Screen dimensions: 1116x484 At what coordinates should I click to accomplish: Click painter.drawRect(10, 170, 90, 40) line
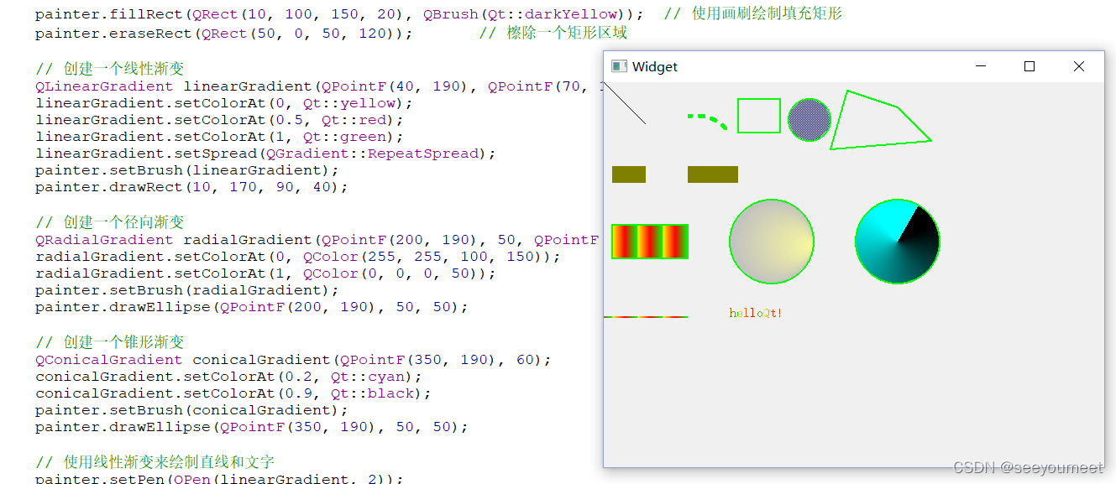(191, 187)
